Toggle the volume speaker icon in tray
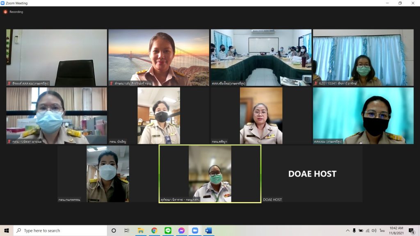This screenshot has width=420, height=236. coord(374,231)
